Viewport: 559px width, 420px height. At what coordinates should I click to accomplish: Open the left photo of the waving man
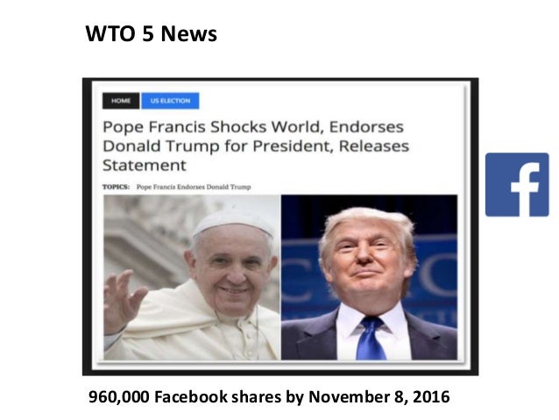(192, 277)
